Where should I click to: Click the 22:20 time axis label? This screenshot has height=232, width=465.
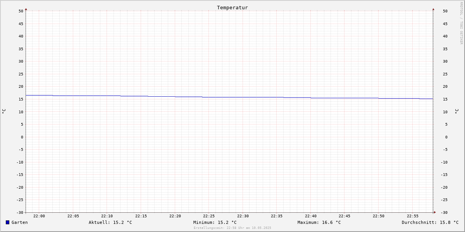(175, 216)
